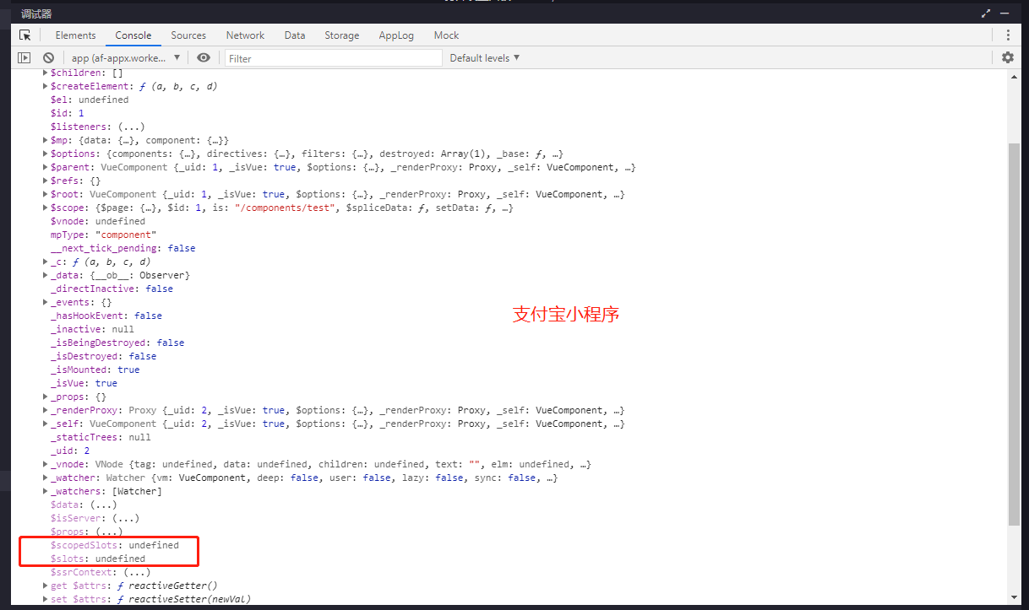The height and width of the screenshot is (610, 1029).
Task: Open the three-dot DevTools menu
Action: (x=1008, y=35)
